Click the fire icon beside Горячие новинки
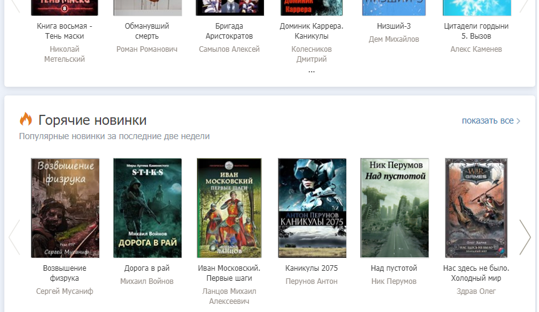 click(x=26, y=119)
